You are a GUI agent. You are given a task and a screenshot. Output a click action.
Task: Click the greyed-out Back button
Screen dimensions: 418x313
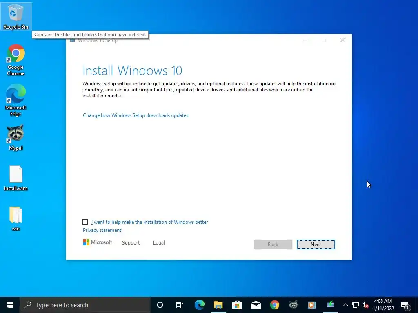273,245
